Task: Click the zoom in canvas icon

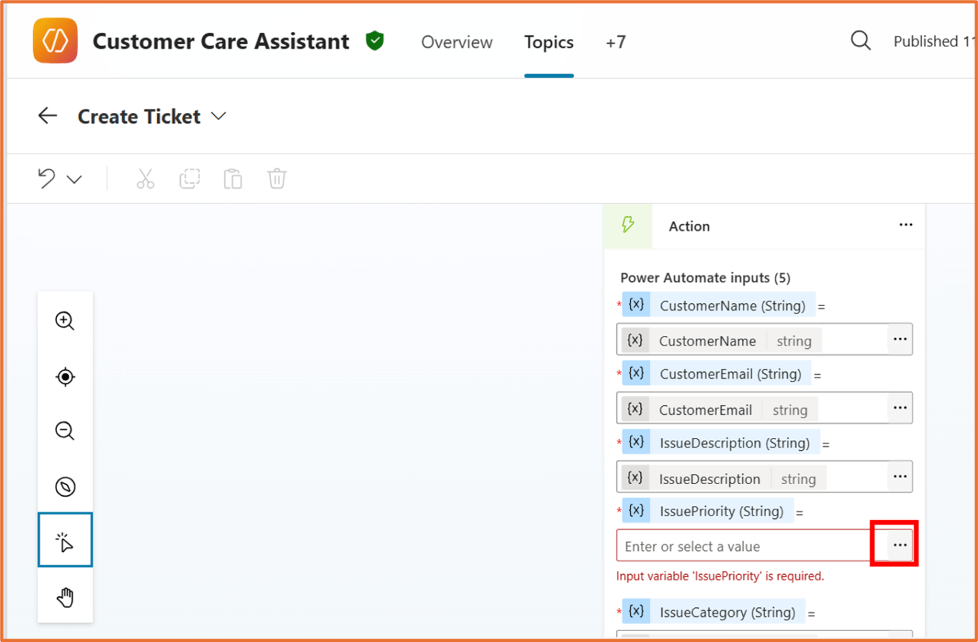Action: tap(65, 320)
